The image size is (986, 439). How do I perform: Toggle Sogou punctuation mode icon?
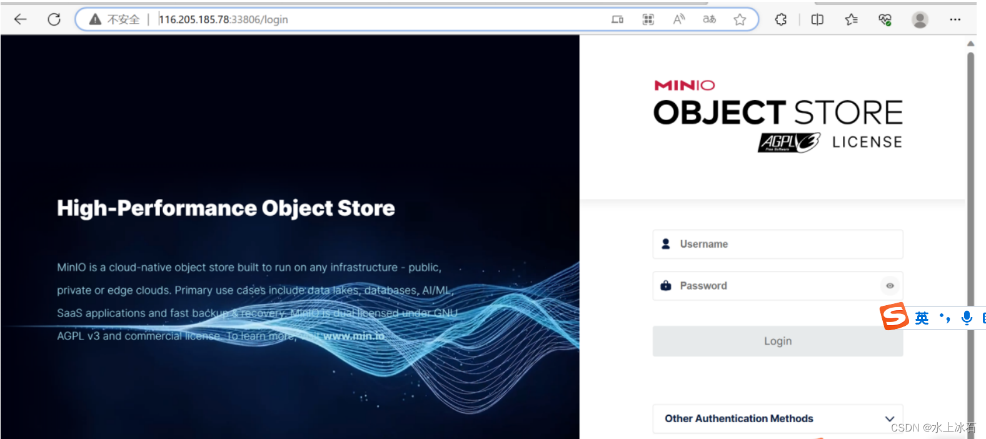tap(945, 318)
